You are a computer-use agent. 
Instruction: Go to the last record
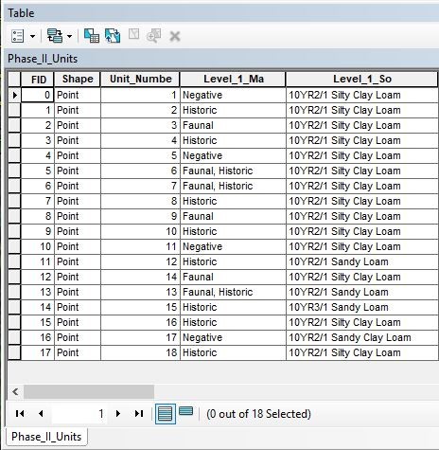pos(139,413)
